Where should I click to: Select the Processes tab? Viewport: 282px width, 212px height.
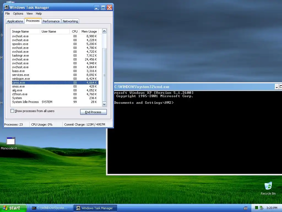(x=33, y=21)
